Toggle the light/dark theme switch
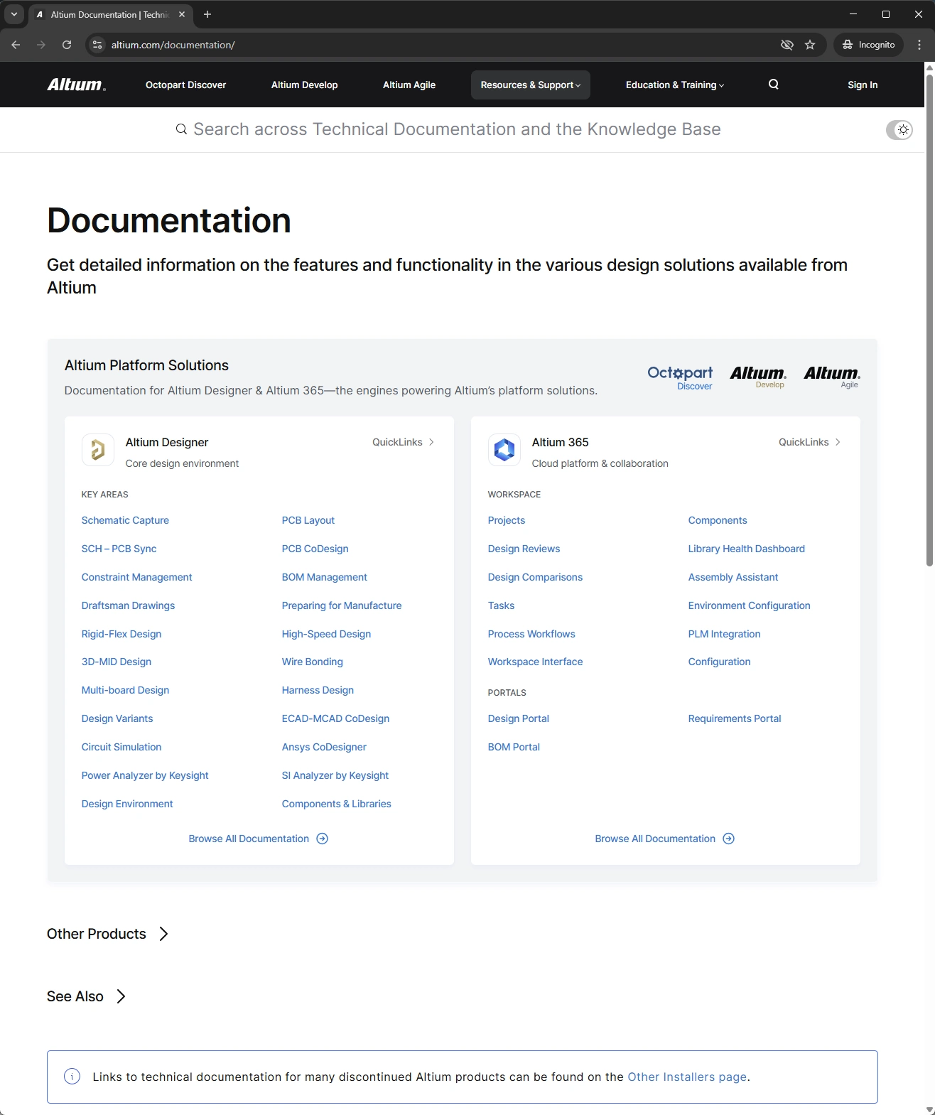Viewport: 935px width, 1115px height. (x=899, y=130)
